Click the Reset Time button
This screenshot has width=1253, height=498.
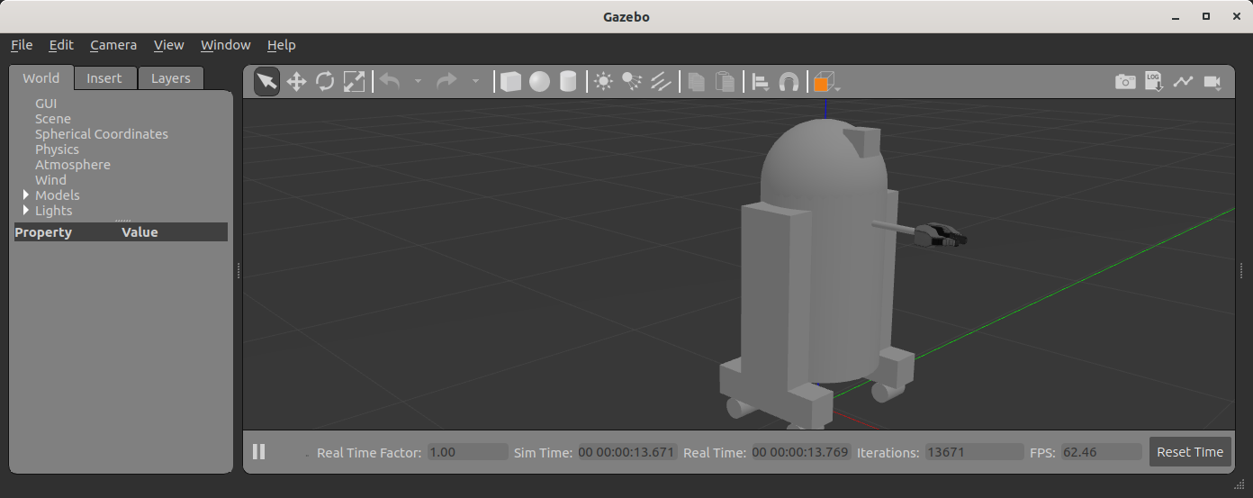pos(1189,452)
